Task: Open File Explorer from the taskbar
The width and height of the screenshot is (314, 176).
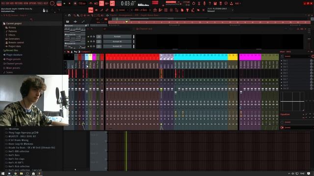Action: coord(21,174)
